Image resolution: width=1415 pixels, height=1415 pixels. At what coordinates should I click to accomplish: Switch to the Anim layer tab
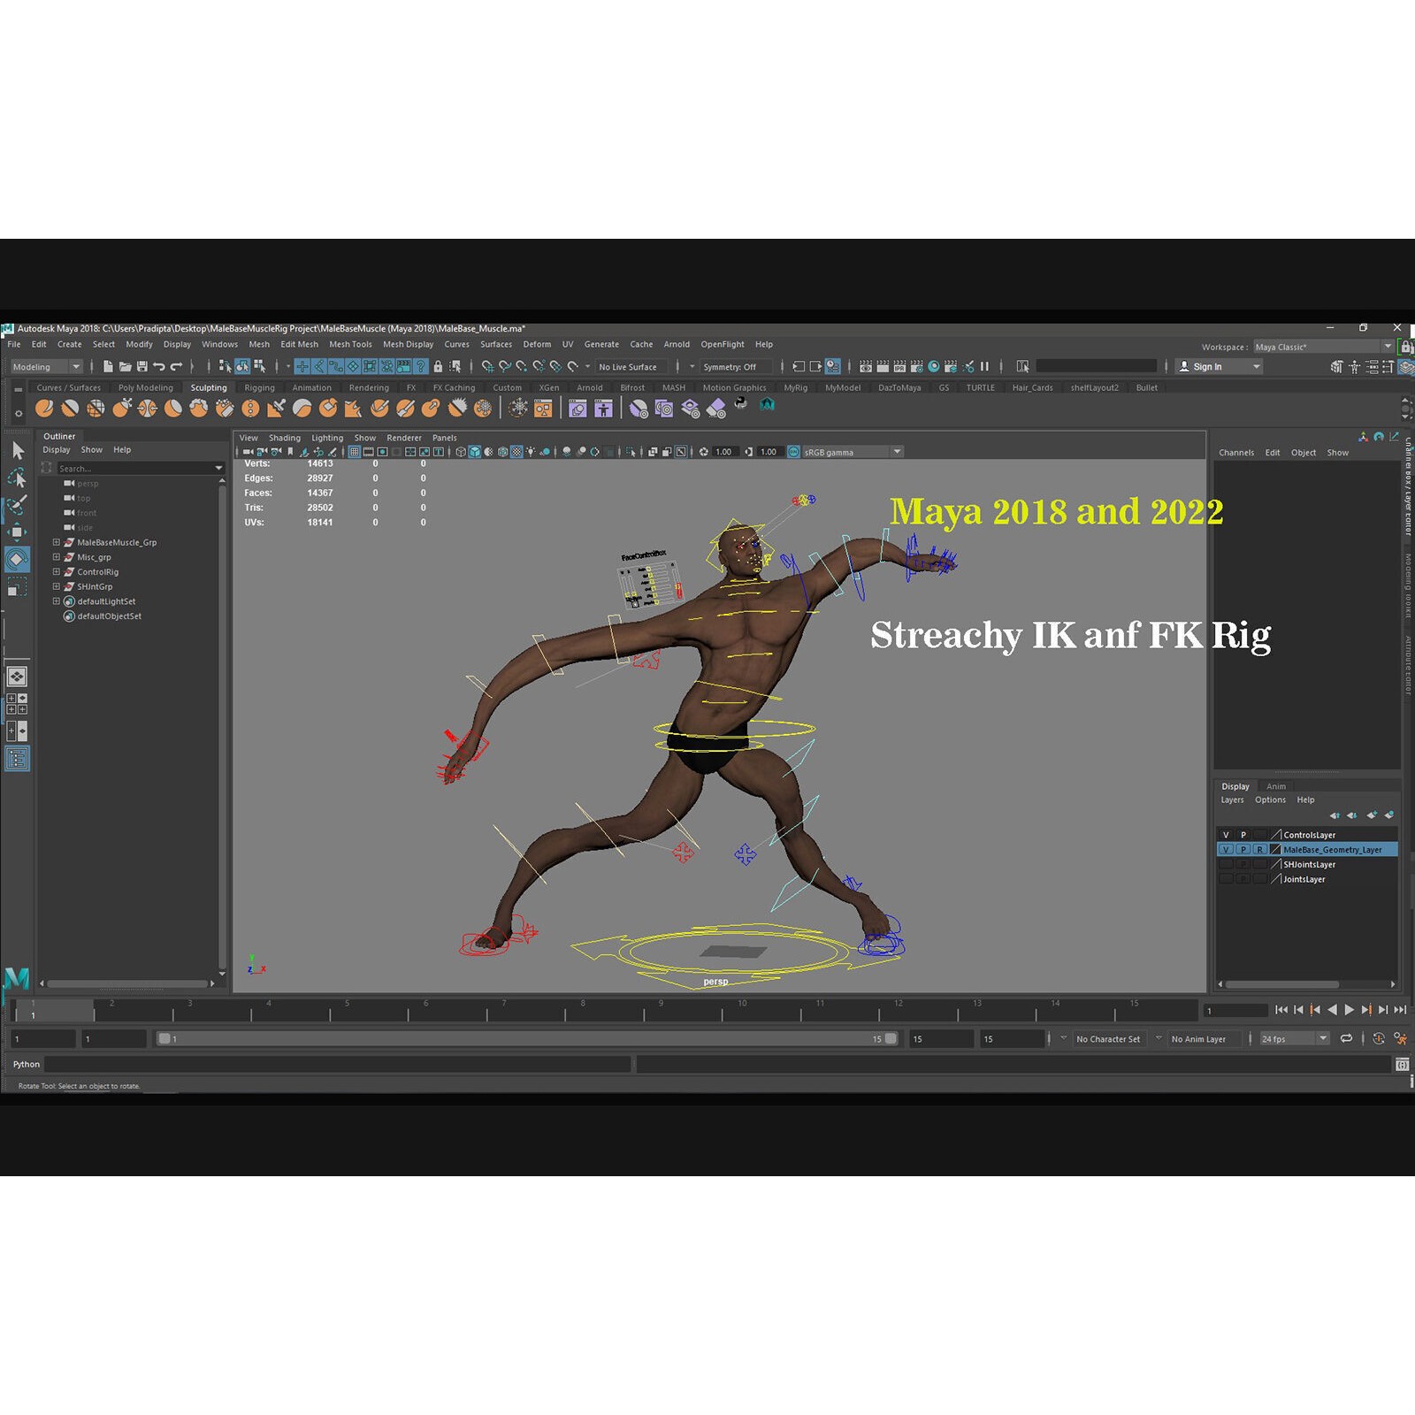coord(1276,786)
